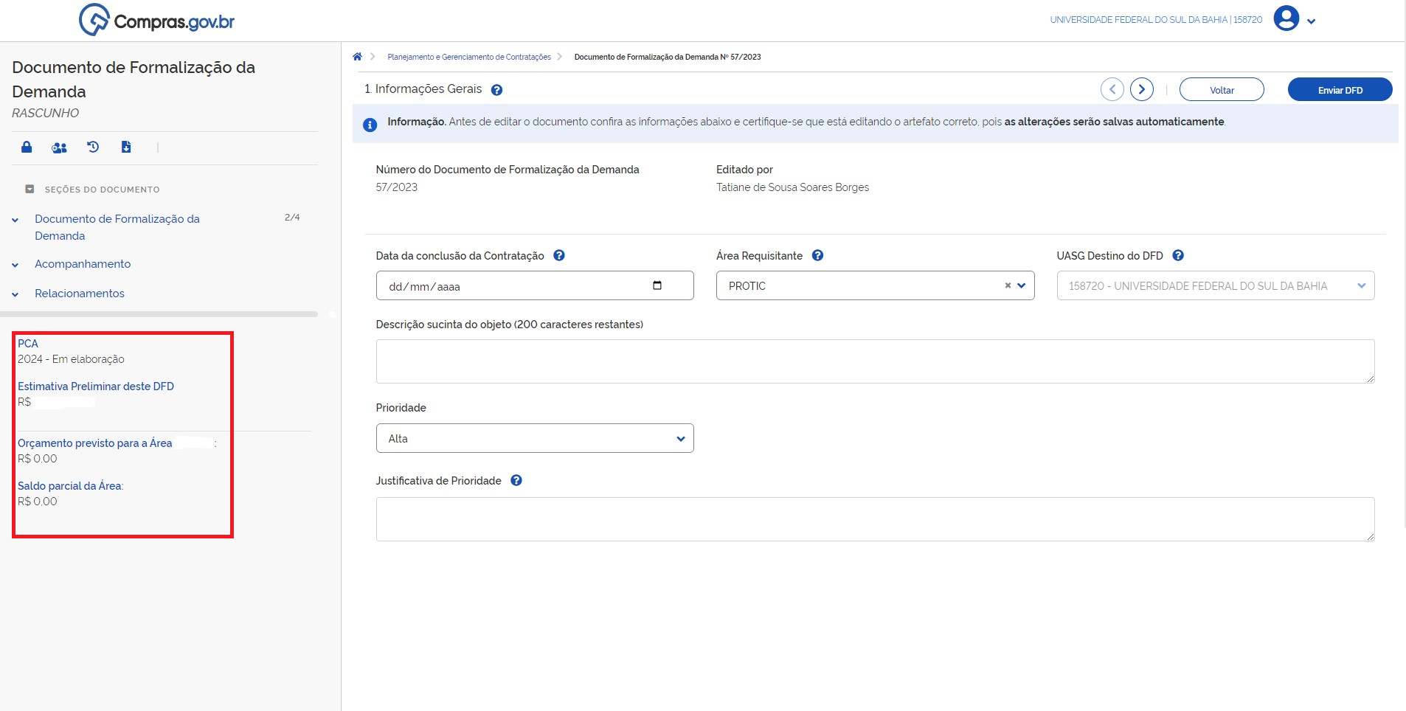Open help icon beside Informações Gerais
This screenshot has height=711, width=1406.
coord(496,90)
